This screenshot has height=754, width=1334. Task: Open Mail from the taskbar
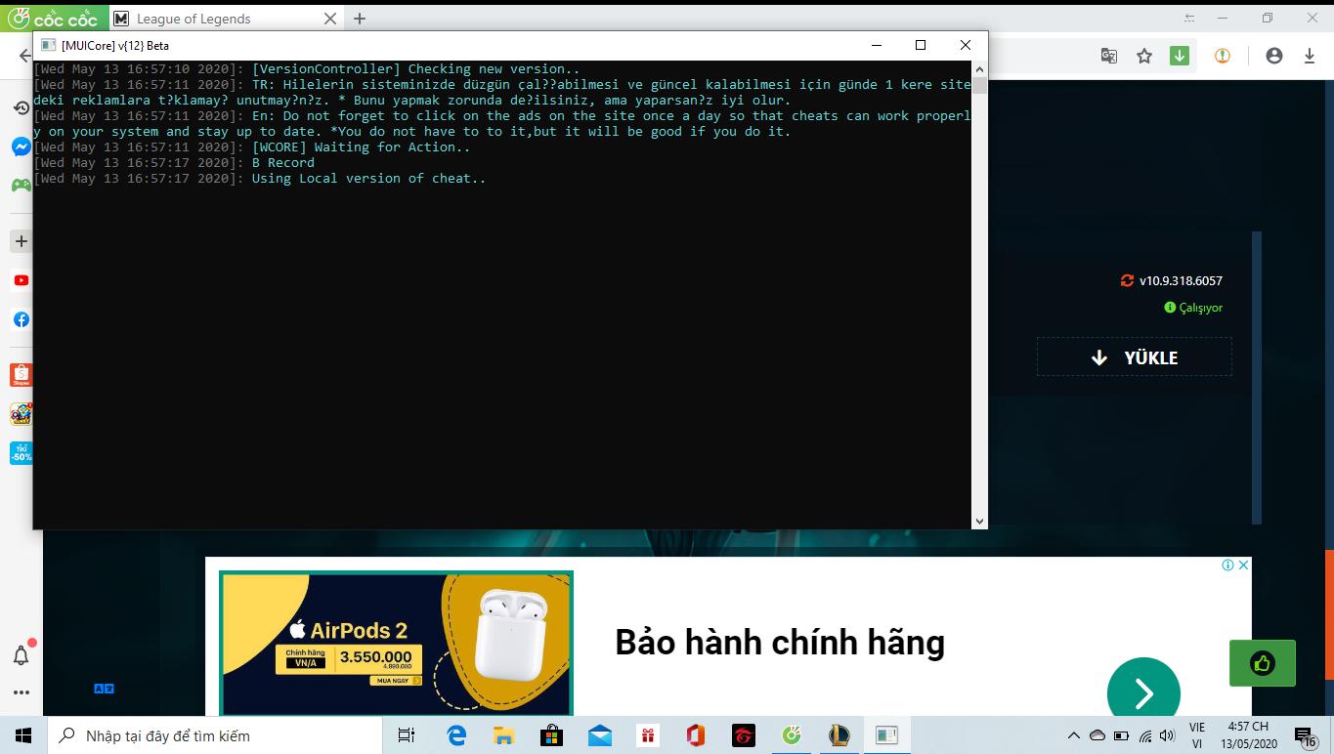pyautogui.click(x=600, y=735)
